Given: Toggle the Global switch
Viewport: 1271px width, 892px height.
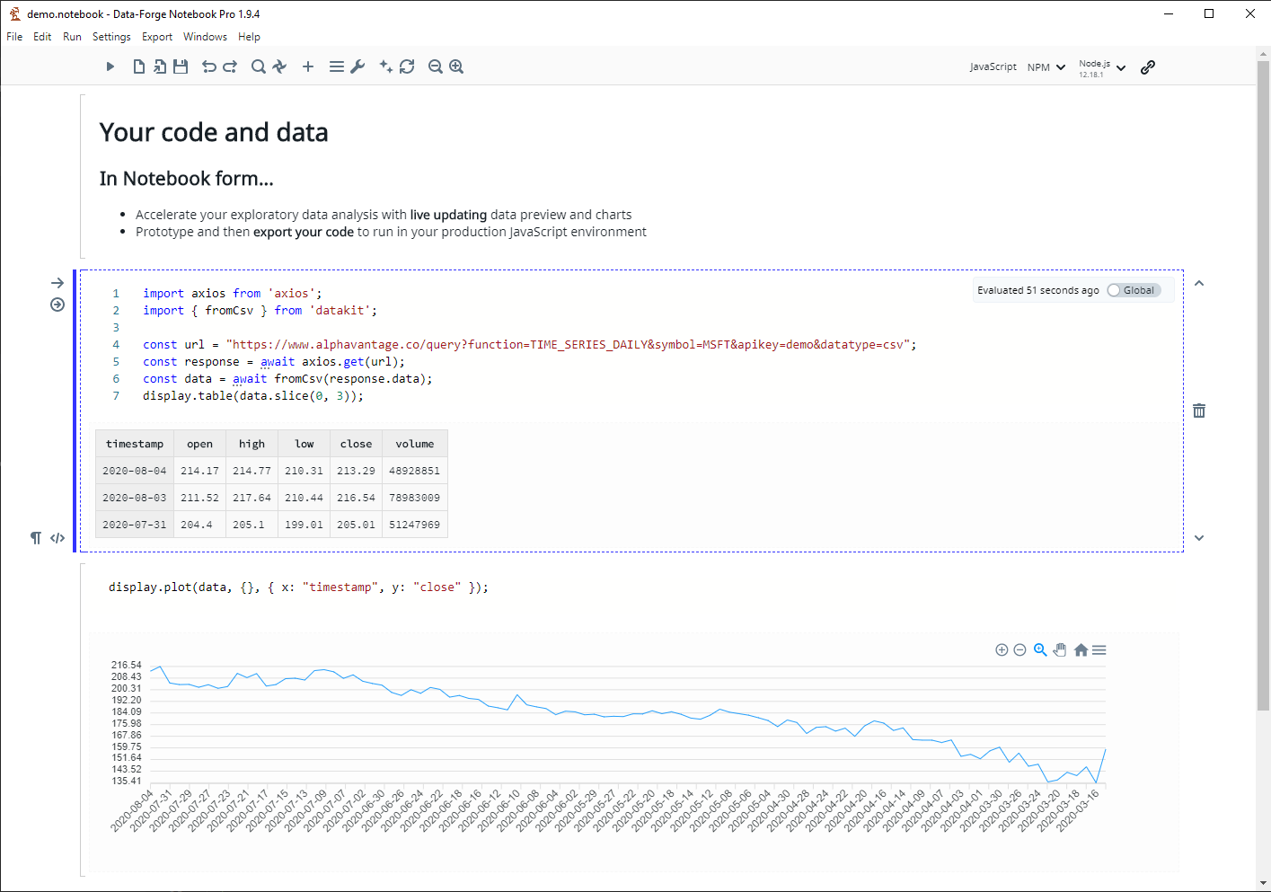Looking at the screenshot, I should pyautogui.click(x=1134, y=290).
